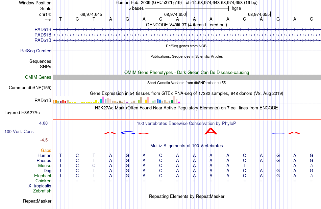Select the Human alignment row label

tap(44, 155)
